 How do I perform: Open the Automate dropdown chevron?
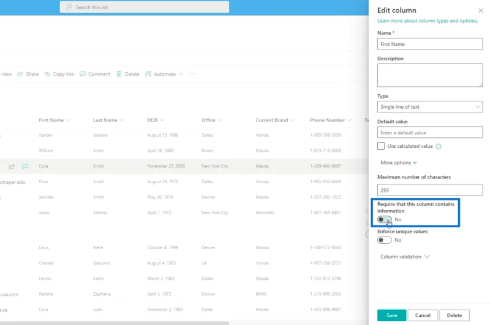pyautogui.click(x=181, y=74)
